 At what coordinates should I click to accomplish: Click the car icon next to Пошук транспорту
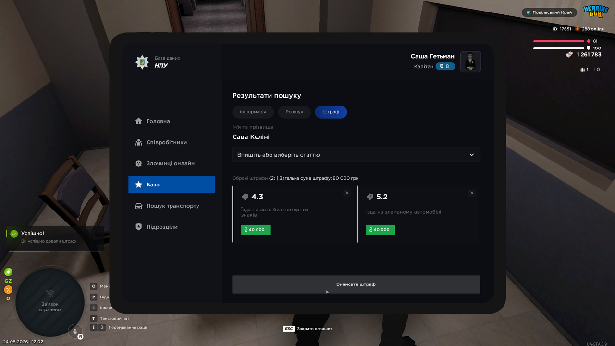(x=139, y=206)
